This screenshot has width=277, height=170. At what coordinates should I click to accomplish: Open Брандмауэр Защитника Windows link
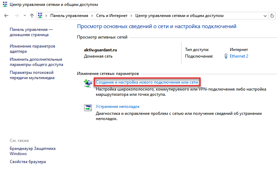(x=33, y=151)
